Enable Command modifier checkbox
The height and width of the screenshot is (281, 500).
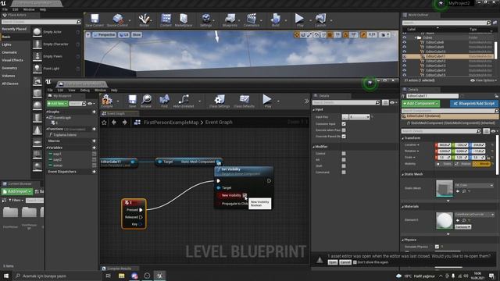(x=344, y=172)
